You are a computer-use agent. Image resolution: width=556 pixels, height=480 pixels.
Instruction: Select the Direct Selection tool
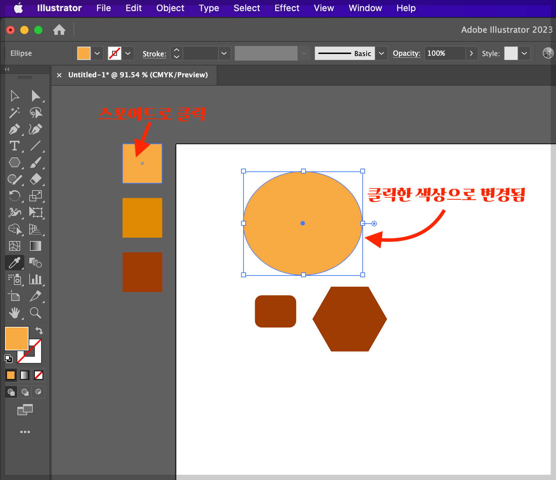click(x=36, y=96)
